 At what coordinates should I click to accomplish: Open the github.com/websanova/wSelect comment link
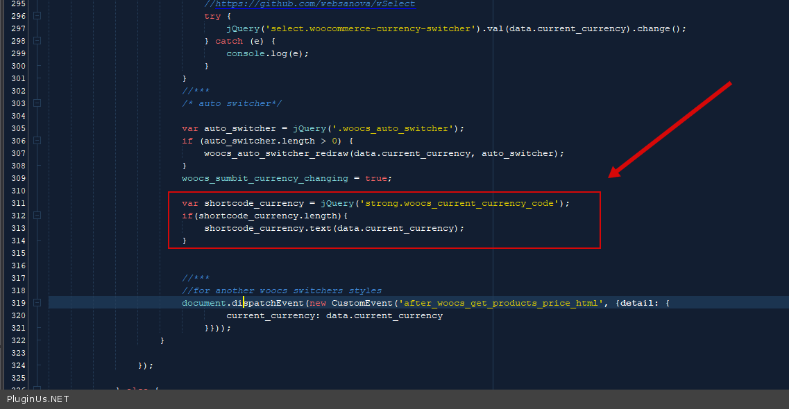(x=315, y=4)
